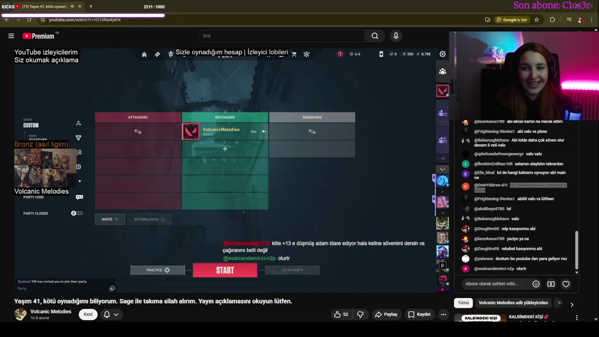Expand the notification bell dropdown
Image resolution: width=599 pixels, height=337 pixels.
pyautogui.click(x=111, y=315)
